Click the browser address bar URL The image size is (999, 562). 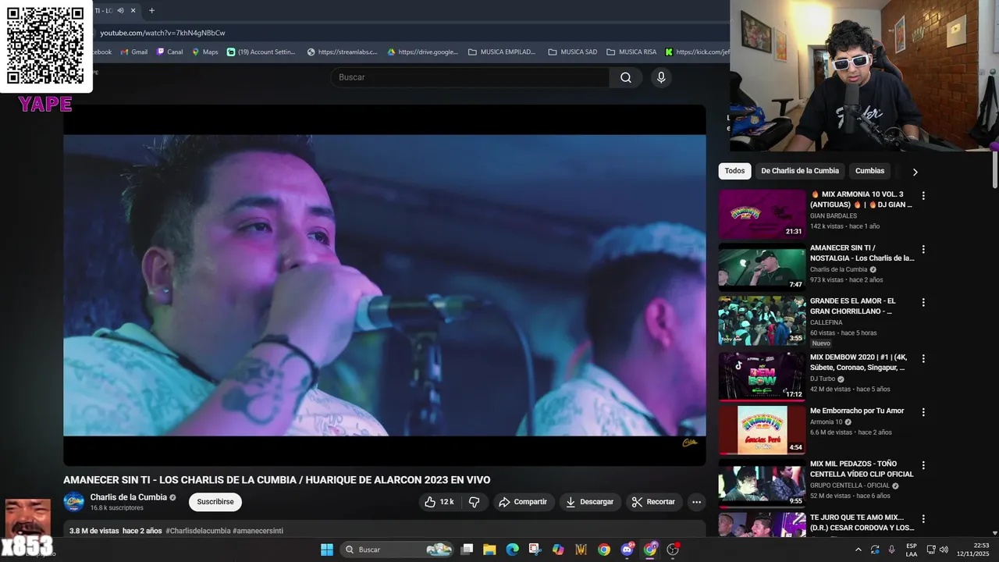[x=162, y=33]
